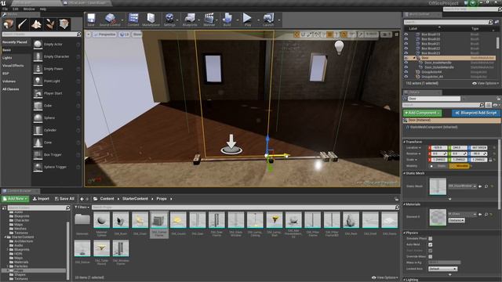The height and width of the screenshot is (282, 502).
Task: Click the Box Trigger icon
Action: pos(38,154)
